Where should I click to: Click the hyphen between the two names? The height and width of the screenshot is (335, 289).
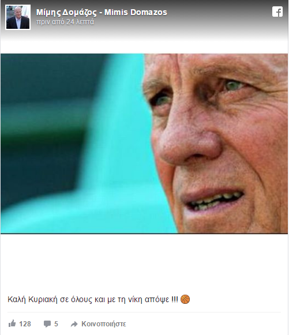(100, 13)
